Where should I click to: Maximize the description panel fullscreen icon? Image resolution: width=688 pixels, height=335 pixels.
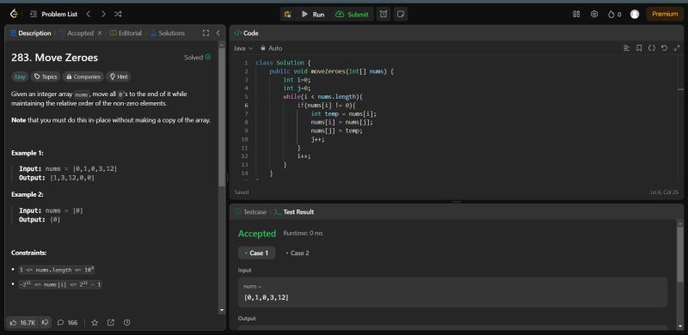206,33
